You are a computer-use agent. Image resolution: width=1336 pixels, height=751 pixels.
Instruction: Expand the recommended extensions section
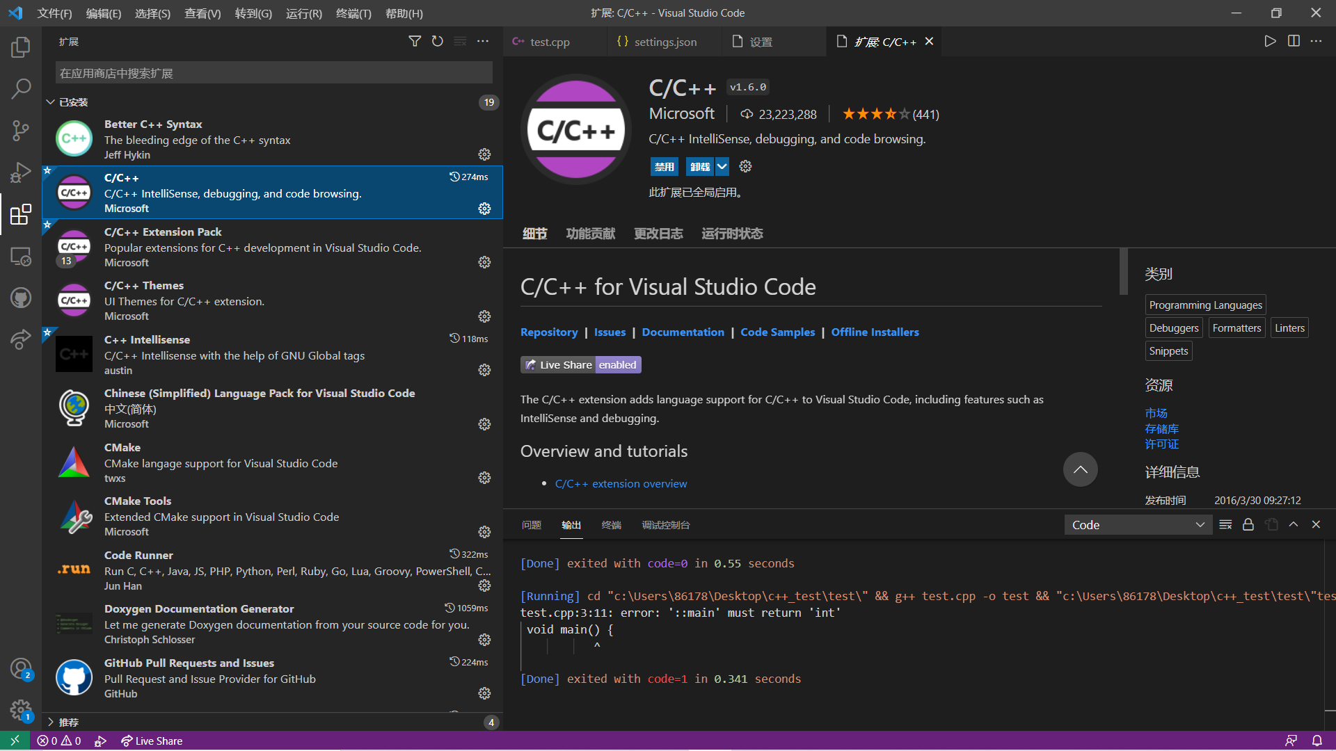point(50,722)
